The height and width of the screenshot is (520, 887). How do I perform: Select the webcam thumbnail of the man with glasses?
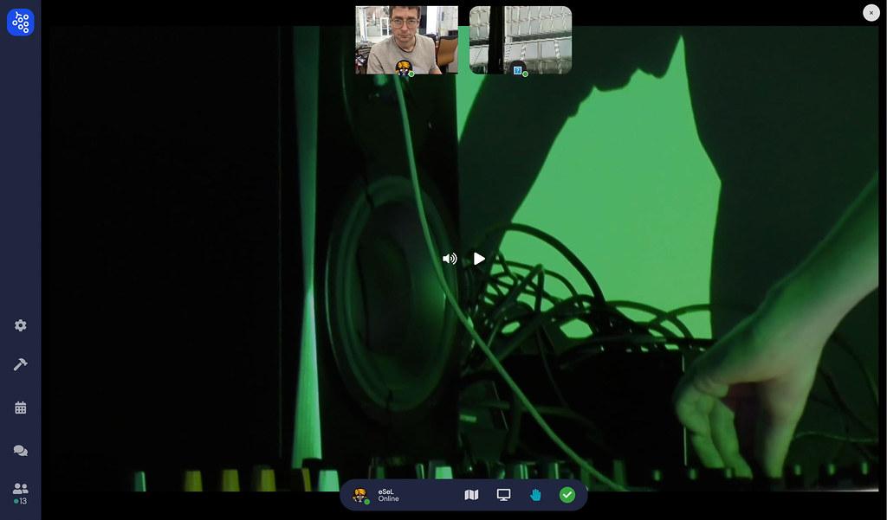tap(407, 40)
